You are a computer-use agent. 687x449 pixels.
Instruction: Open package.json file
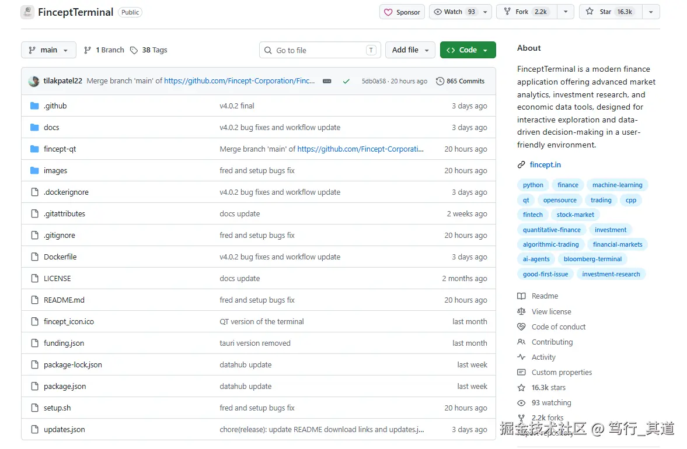[x=65, y=387]
